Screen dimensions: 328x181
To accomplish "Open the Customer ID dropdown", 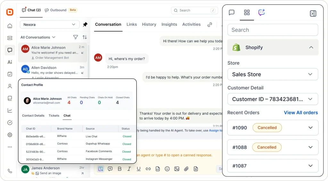I will click(x=273, y=99).
